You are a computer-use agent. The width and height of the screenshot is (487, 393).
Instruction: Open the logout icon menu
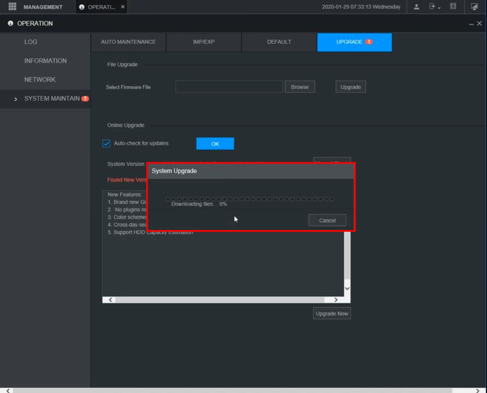[434, 7]
